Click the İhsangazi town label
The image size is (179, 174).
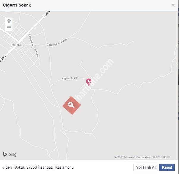[x=17, y=44]
